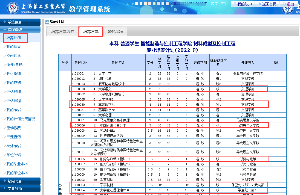Switch to the 培养方案内容 tab
The height and width of the screenshot is (195, 300).
click(x=63, y=32)
